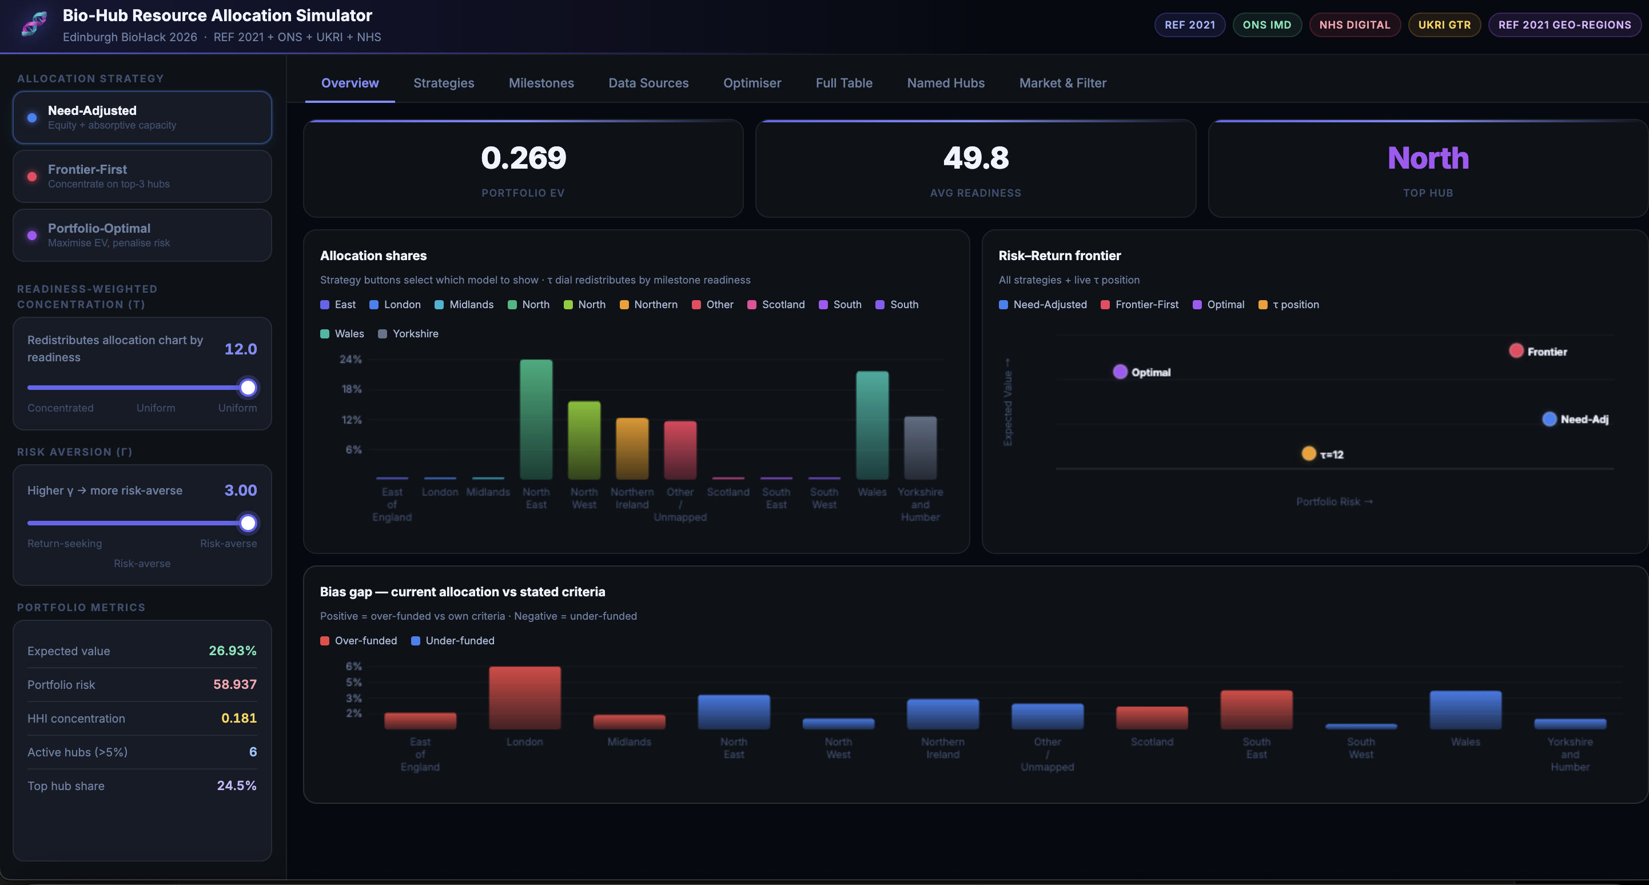Click the North East allocation bar

[x=536, y=419]
